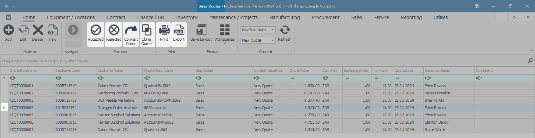
Task: Click the Convert Order icon
Action: [x=131, y=31]
